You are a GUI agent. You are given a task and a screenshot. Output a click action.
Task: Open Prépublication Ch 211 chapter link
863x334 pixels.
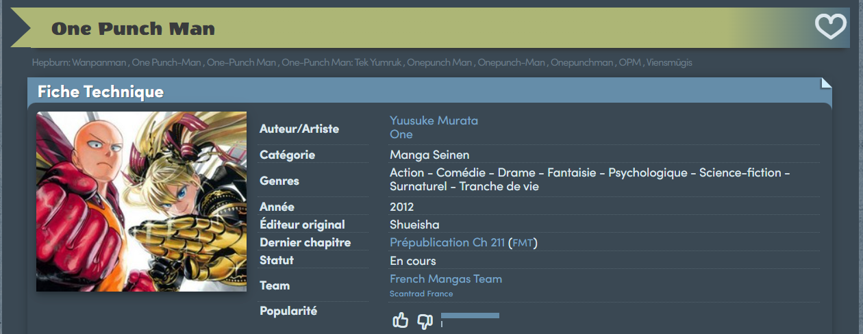tap(447, 242)
